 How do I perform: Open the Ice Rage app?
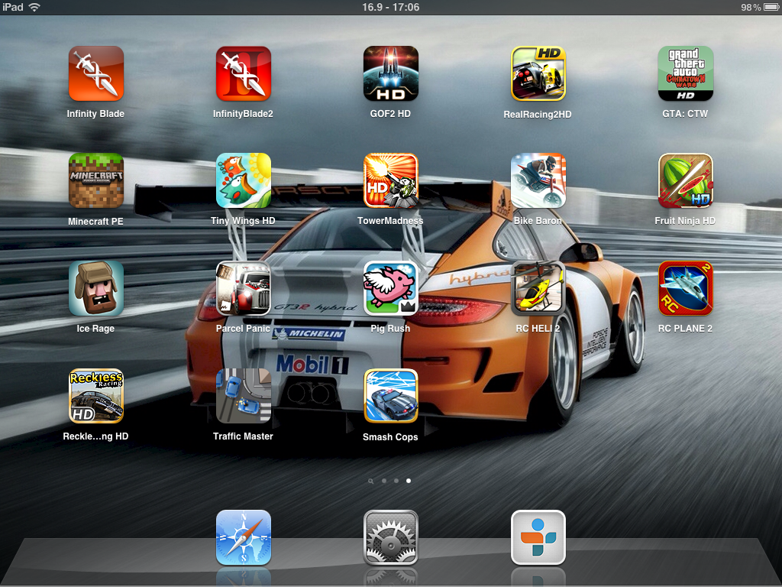click(95, 288)
